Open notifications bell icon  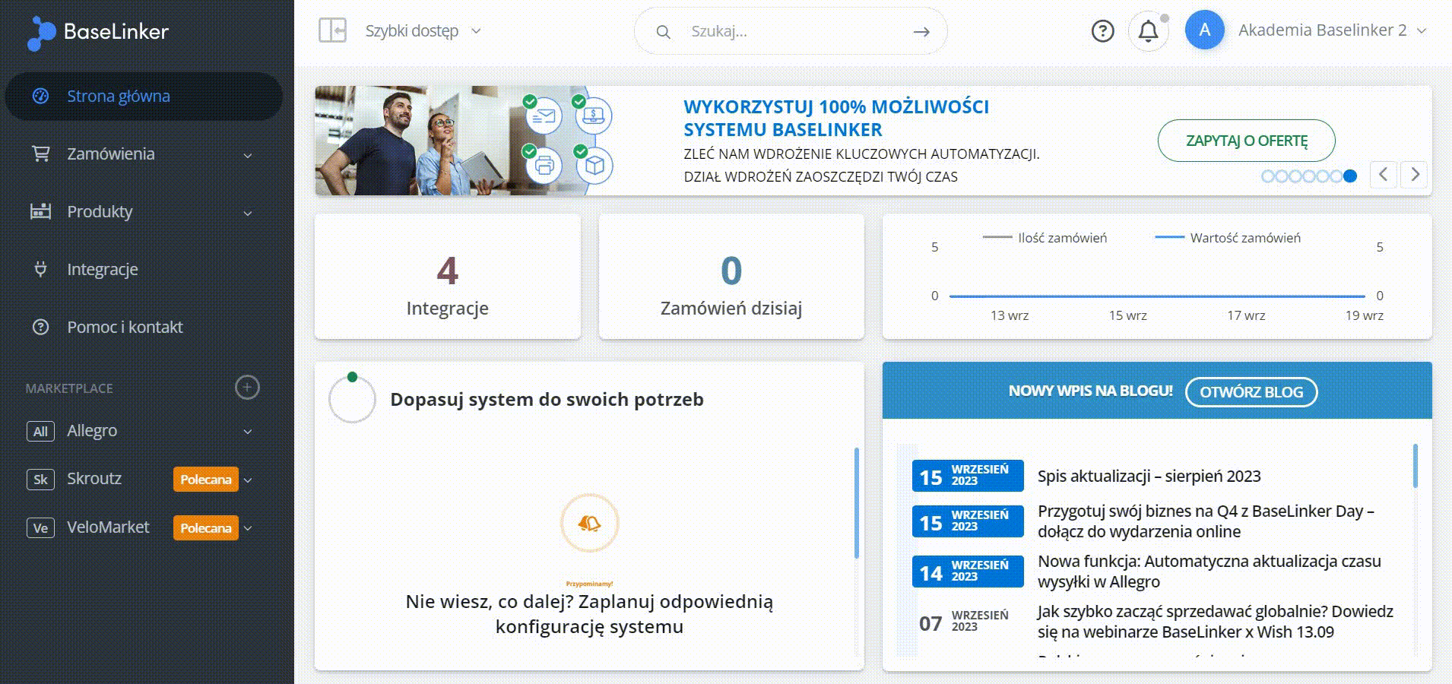1148,31
